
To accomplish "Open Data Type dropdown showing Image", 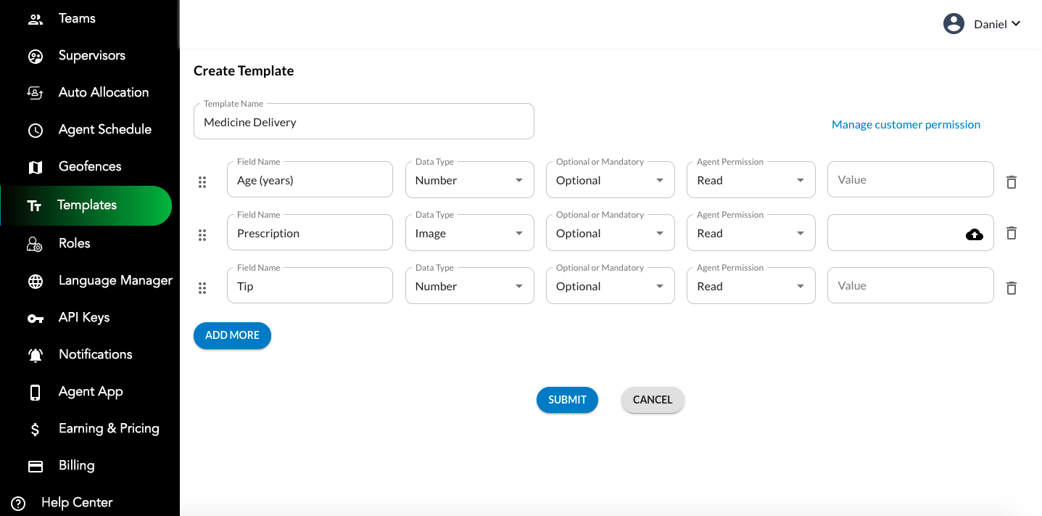I will [x=469, y=233].
